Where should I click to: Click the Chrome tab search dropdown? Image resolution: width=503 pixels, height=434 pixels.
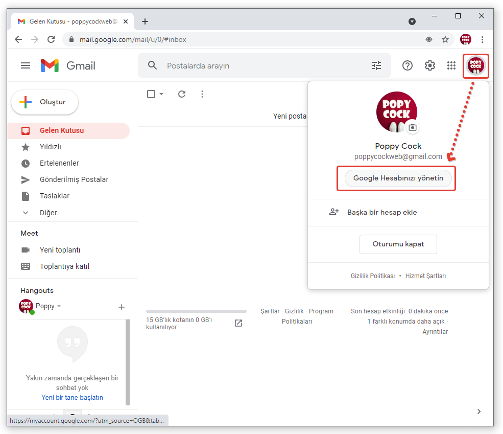pyautogui.click(x=412, y=21)
